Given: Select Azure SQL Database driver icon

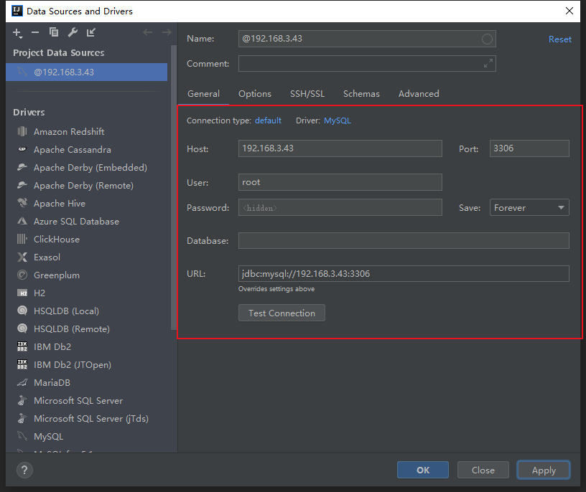Looking at the screenshot, I should point(22,221).
